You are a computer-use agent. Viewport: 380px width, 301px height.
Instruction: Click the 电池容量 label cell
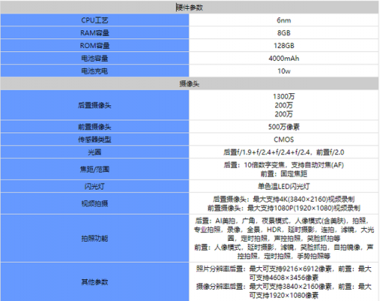(95, 59)
